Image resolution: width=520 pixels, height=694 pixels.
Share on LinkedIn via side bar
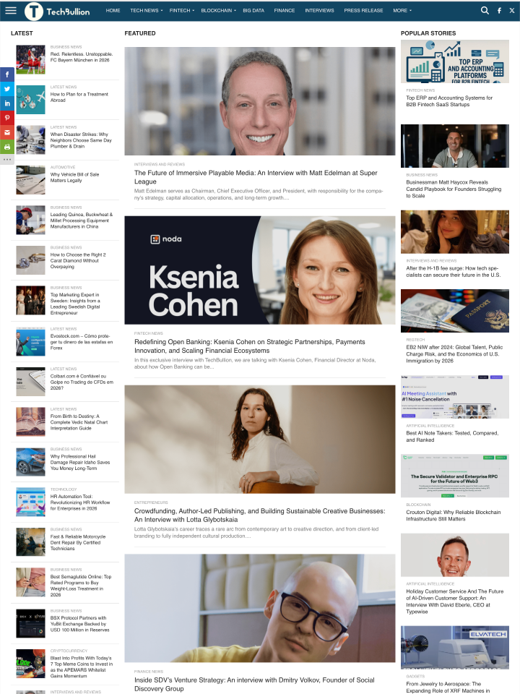click(7, 103)
